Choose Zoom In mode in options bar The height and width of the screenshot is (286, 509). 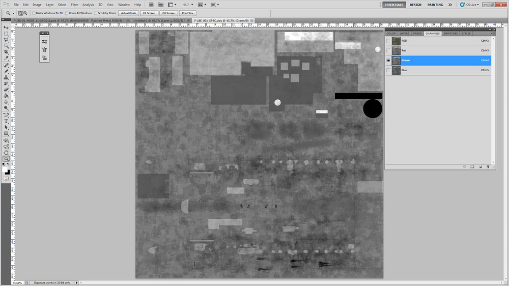click(x=21, y=13)
